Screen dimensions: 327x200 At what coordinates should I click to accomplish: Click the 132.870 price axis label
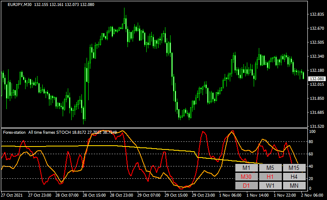coord(316,15)
